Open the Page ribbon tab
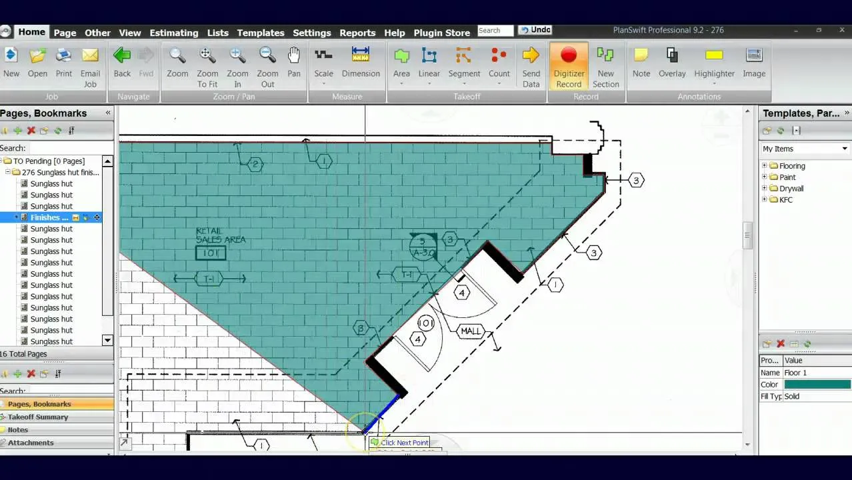The width and height of the screenshot is (852, 480). point(65,33)
